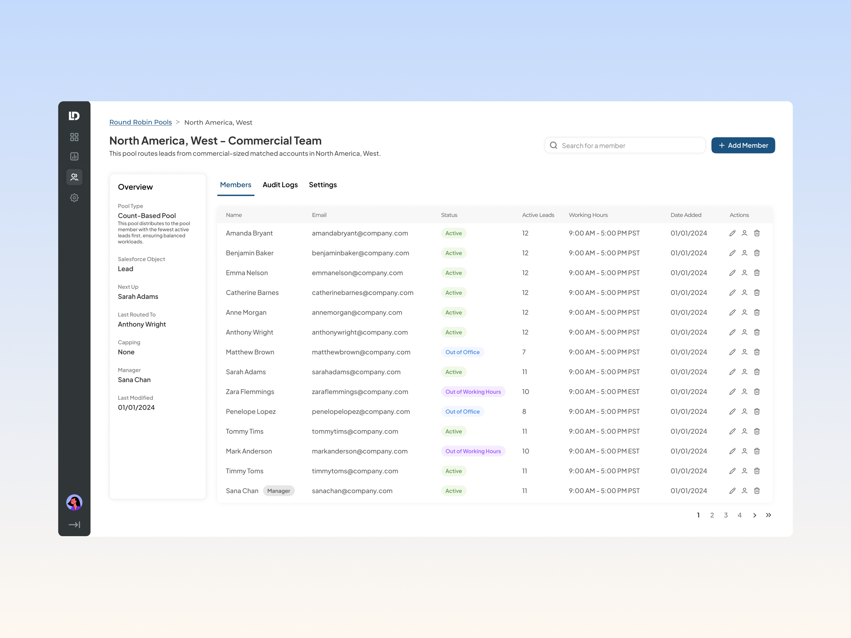
Task: Click the Search for a member field
Action: click(x=625, y=145)
